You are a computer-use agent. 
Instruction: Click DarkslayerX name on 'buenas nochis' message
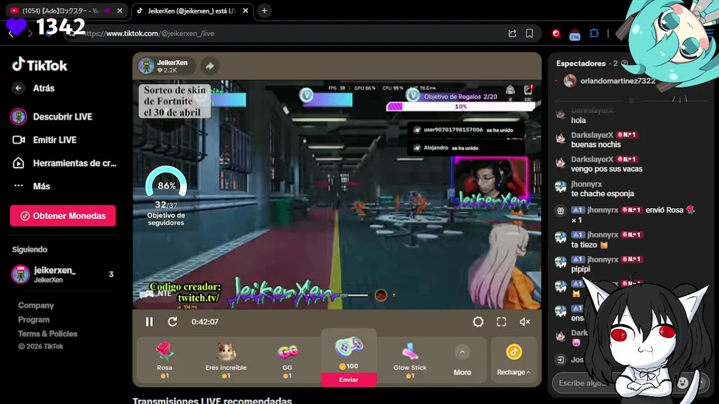[592, 135]
